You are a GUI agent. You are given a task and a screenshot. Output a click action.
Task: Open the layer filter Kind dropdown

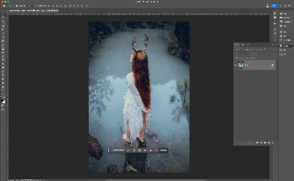click(x=239, y=49)
